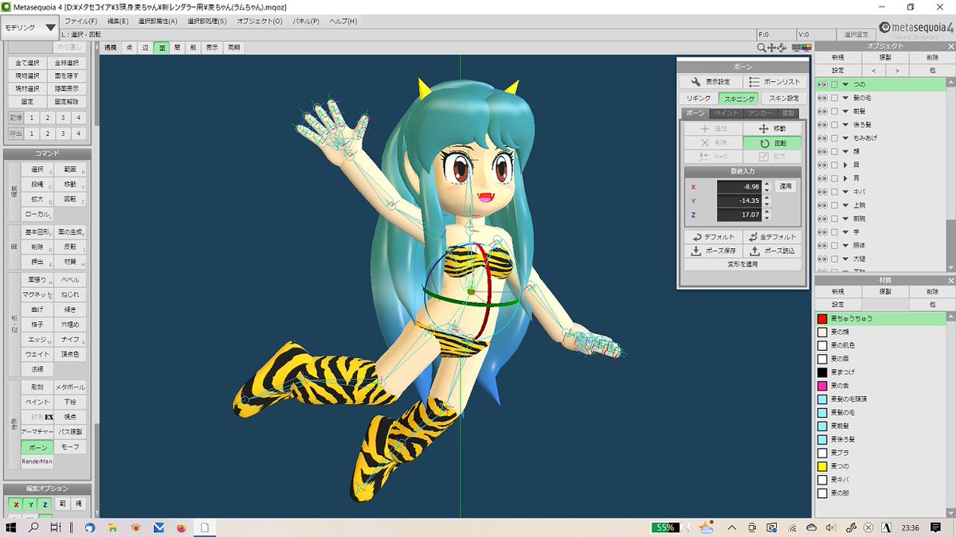956x537 pixels.
Task: Click the 全デフォルト reset all button
Action: [x=772, y=237]
